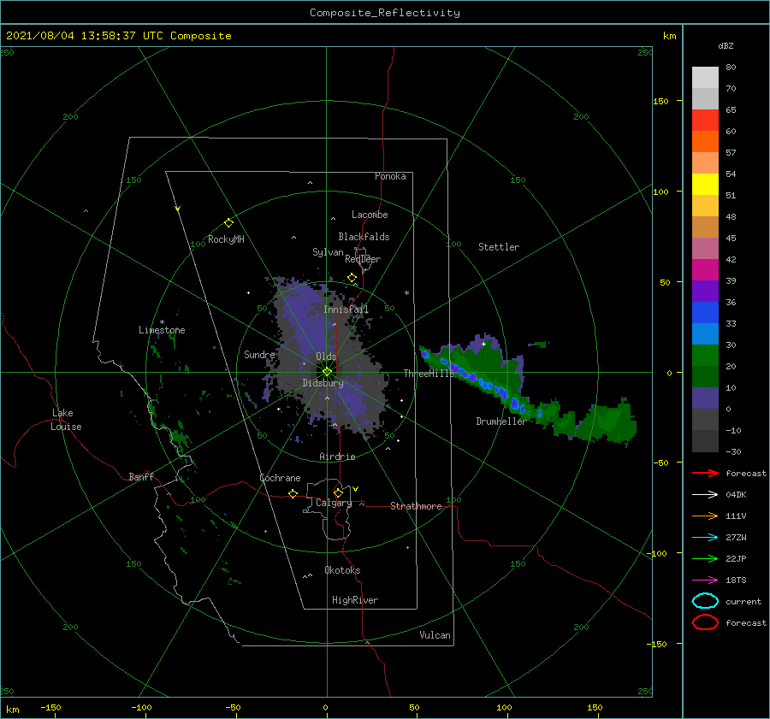Click the Didsbury label
Viewport: 770px width, 719px height.
pos(323,383)
